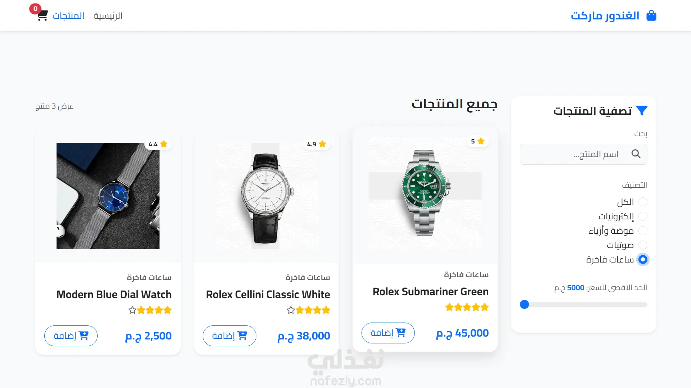Screen dimensions: 691x388
Task: Select the موضة وأزياء category radio
Action: pos(643,230)
